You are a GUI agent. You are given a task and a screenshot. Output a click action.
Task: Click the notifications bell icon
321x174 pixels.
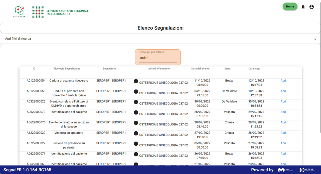tap(303, 7)
